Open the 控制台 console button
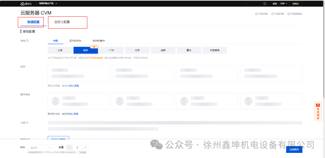 pyautogui.click(x=296, y=4)
